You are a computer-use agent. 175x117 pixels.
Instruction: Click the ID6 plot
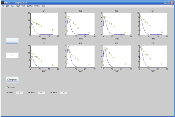point(81,56)
